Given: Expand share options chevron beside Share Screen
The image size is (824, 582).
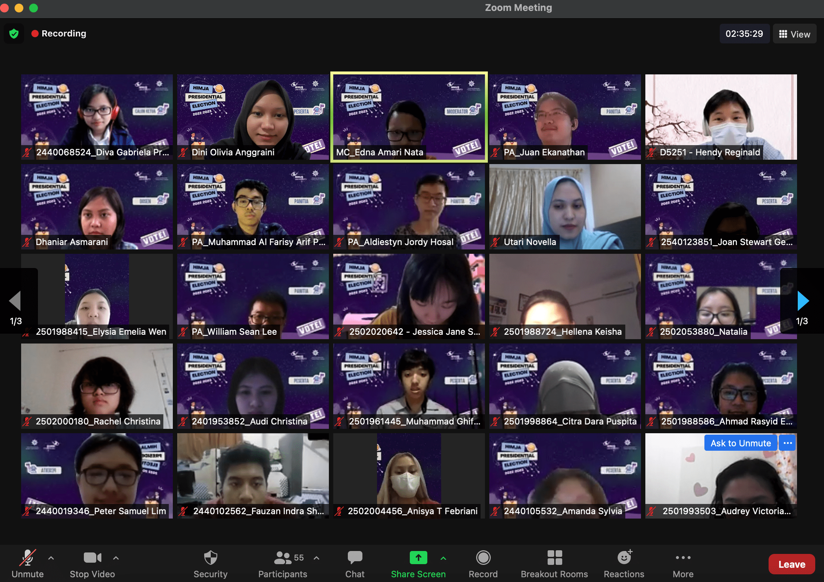Looking at the screenshot, I should pyautogui.click(x=443, y=558).
